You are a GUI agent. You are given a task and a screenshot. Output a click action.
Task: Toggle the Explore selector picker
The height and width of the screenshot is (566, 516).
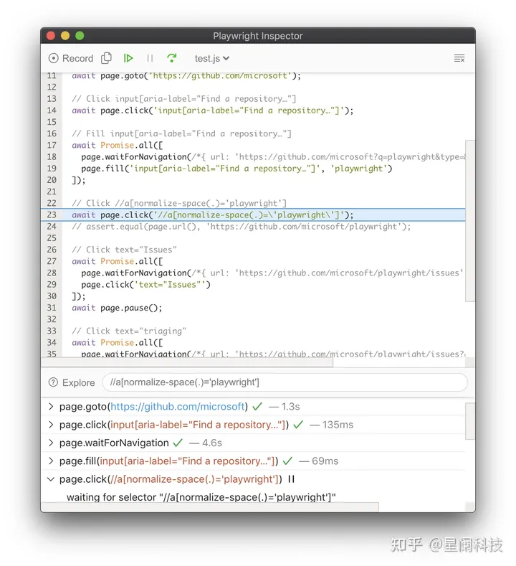point(72,382)
